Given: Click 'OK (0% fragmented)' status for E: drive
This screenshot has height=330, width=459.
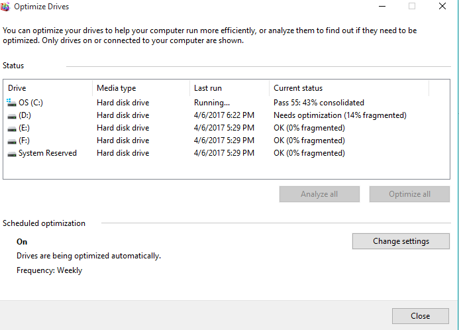Looking at the screenshot, I should pyautogui.click(x=309, y=128).
